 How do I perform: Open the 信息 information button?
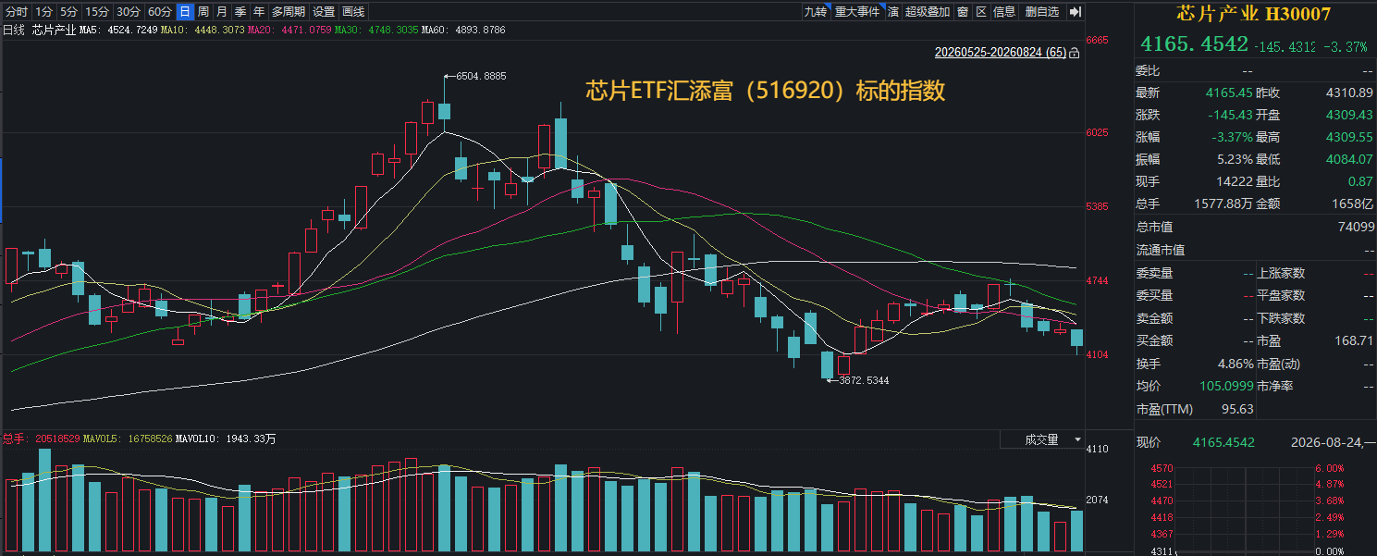pos(1004,12)
